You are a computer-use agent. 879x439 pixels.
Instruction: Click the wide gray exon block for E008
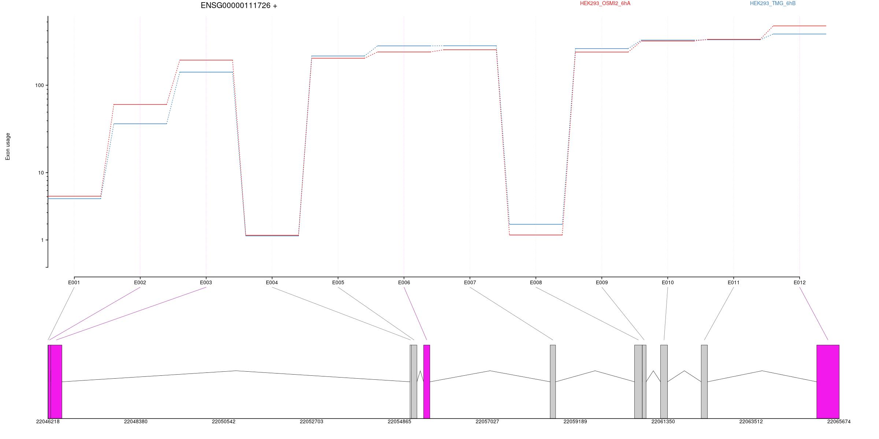coord(638,382)
